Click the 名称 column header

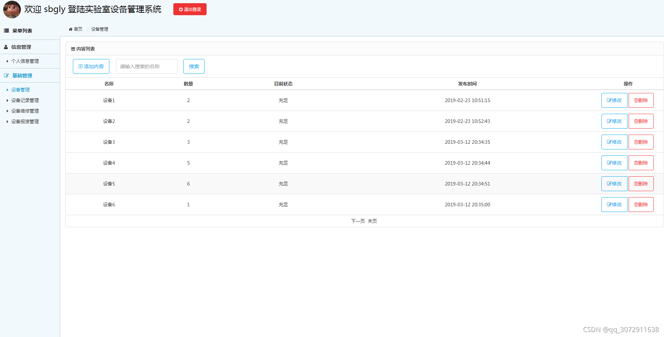(109, 84)
